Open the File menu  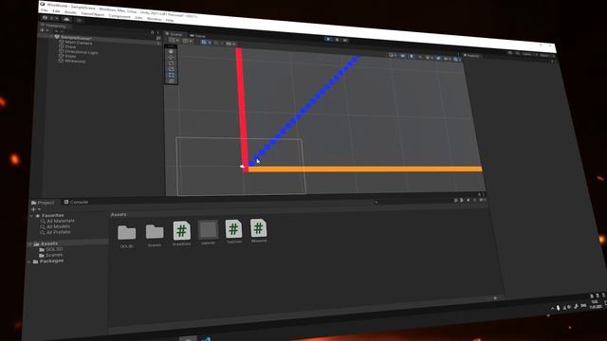coord(45,10)
